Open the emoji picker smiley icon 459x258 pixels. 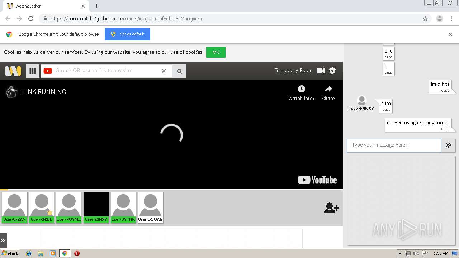click(448, 145)
